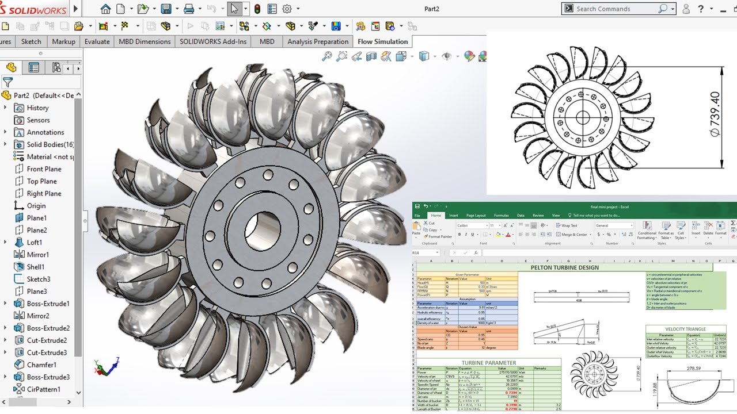The height and width of the screenshot is (414, 737).
Task: Click Conditional Formatting in Excel
Action: [x=647, y=229]
